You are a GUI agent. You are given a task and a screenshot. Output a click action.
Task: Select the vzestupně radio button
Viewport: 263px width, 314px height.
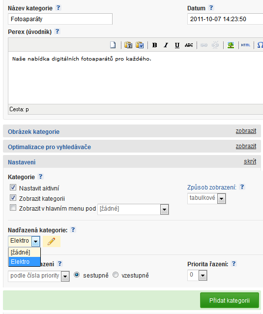coord(116,275)
